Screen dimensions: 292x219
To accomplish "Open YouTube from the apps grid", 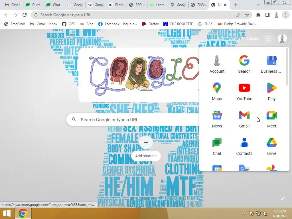I will [244, 92].
